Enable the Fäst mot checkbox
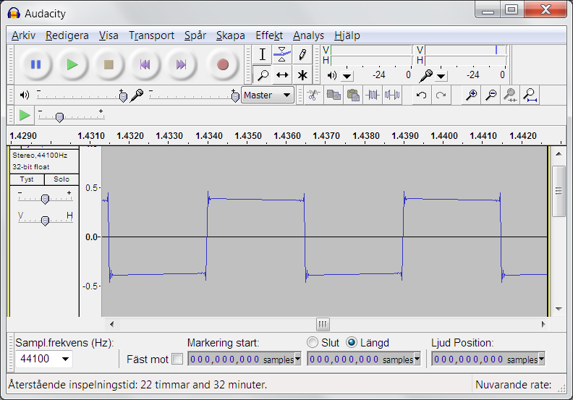This screenshot has height=400, width=573. (177, 359)
